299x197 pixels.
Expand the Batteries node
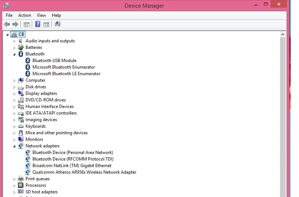pos(14,48)
